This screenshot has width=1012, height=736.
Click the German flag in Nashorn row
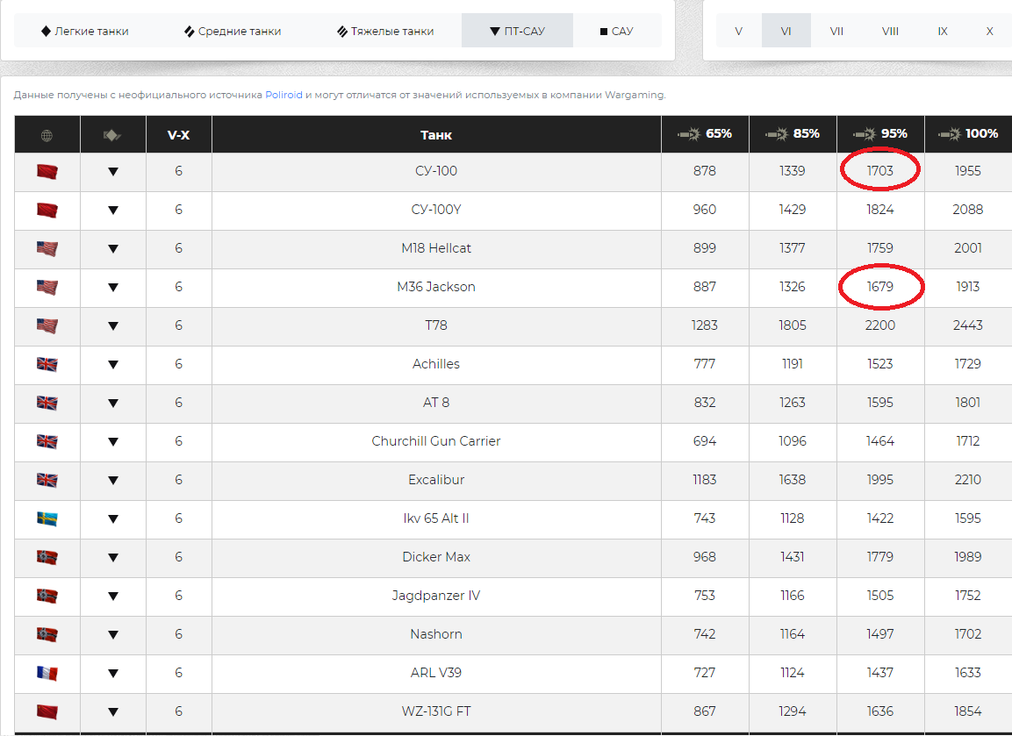[47, 635]
